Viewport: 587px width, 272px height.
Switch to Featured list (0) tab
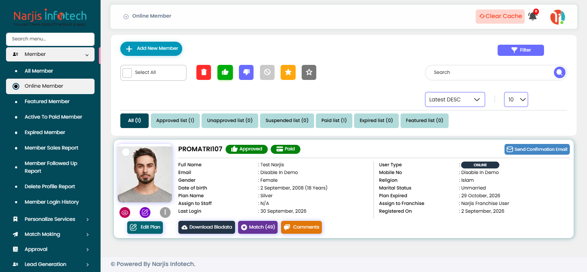(425, 121)
